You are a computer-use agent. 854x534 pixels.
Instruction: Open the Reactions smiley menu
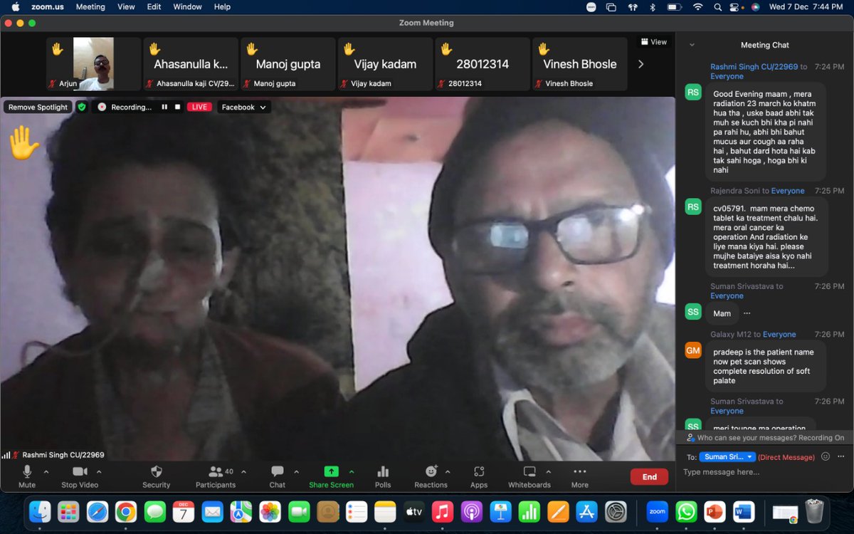pos(431,476)
